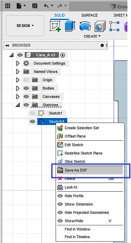
Task: Choose Create Selection Set
Action: (x=90, y=128)
